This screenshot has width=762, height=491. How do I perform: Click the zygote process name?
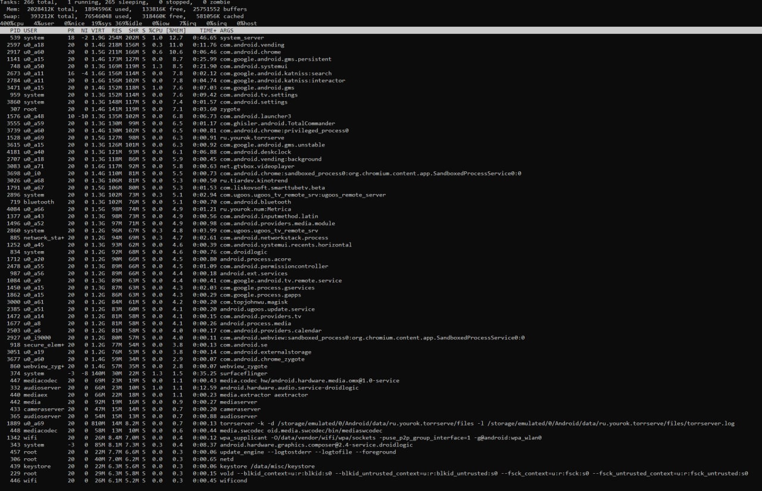tap(230, 109)
